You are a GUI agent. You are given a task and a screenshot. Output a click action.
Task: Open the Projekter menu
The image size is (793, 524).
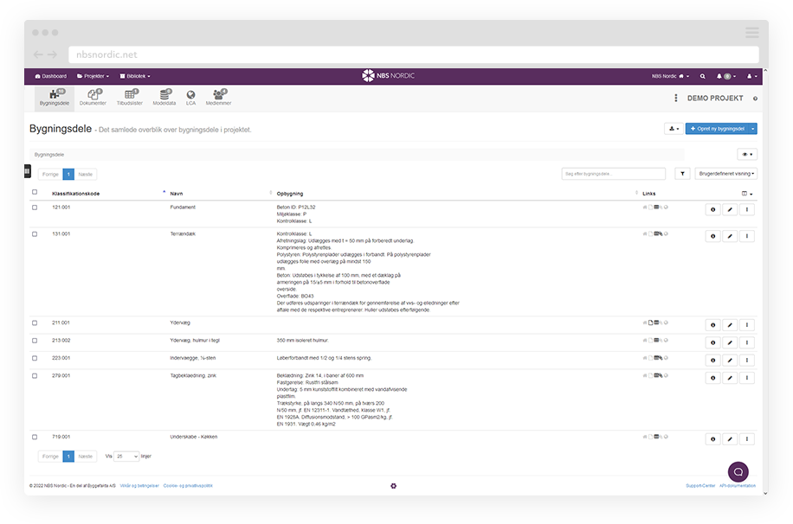(96, 76)
